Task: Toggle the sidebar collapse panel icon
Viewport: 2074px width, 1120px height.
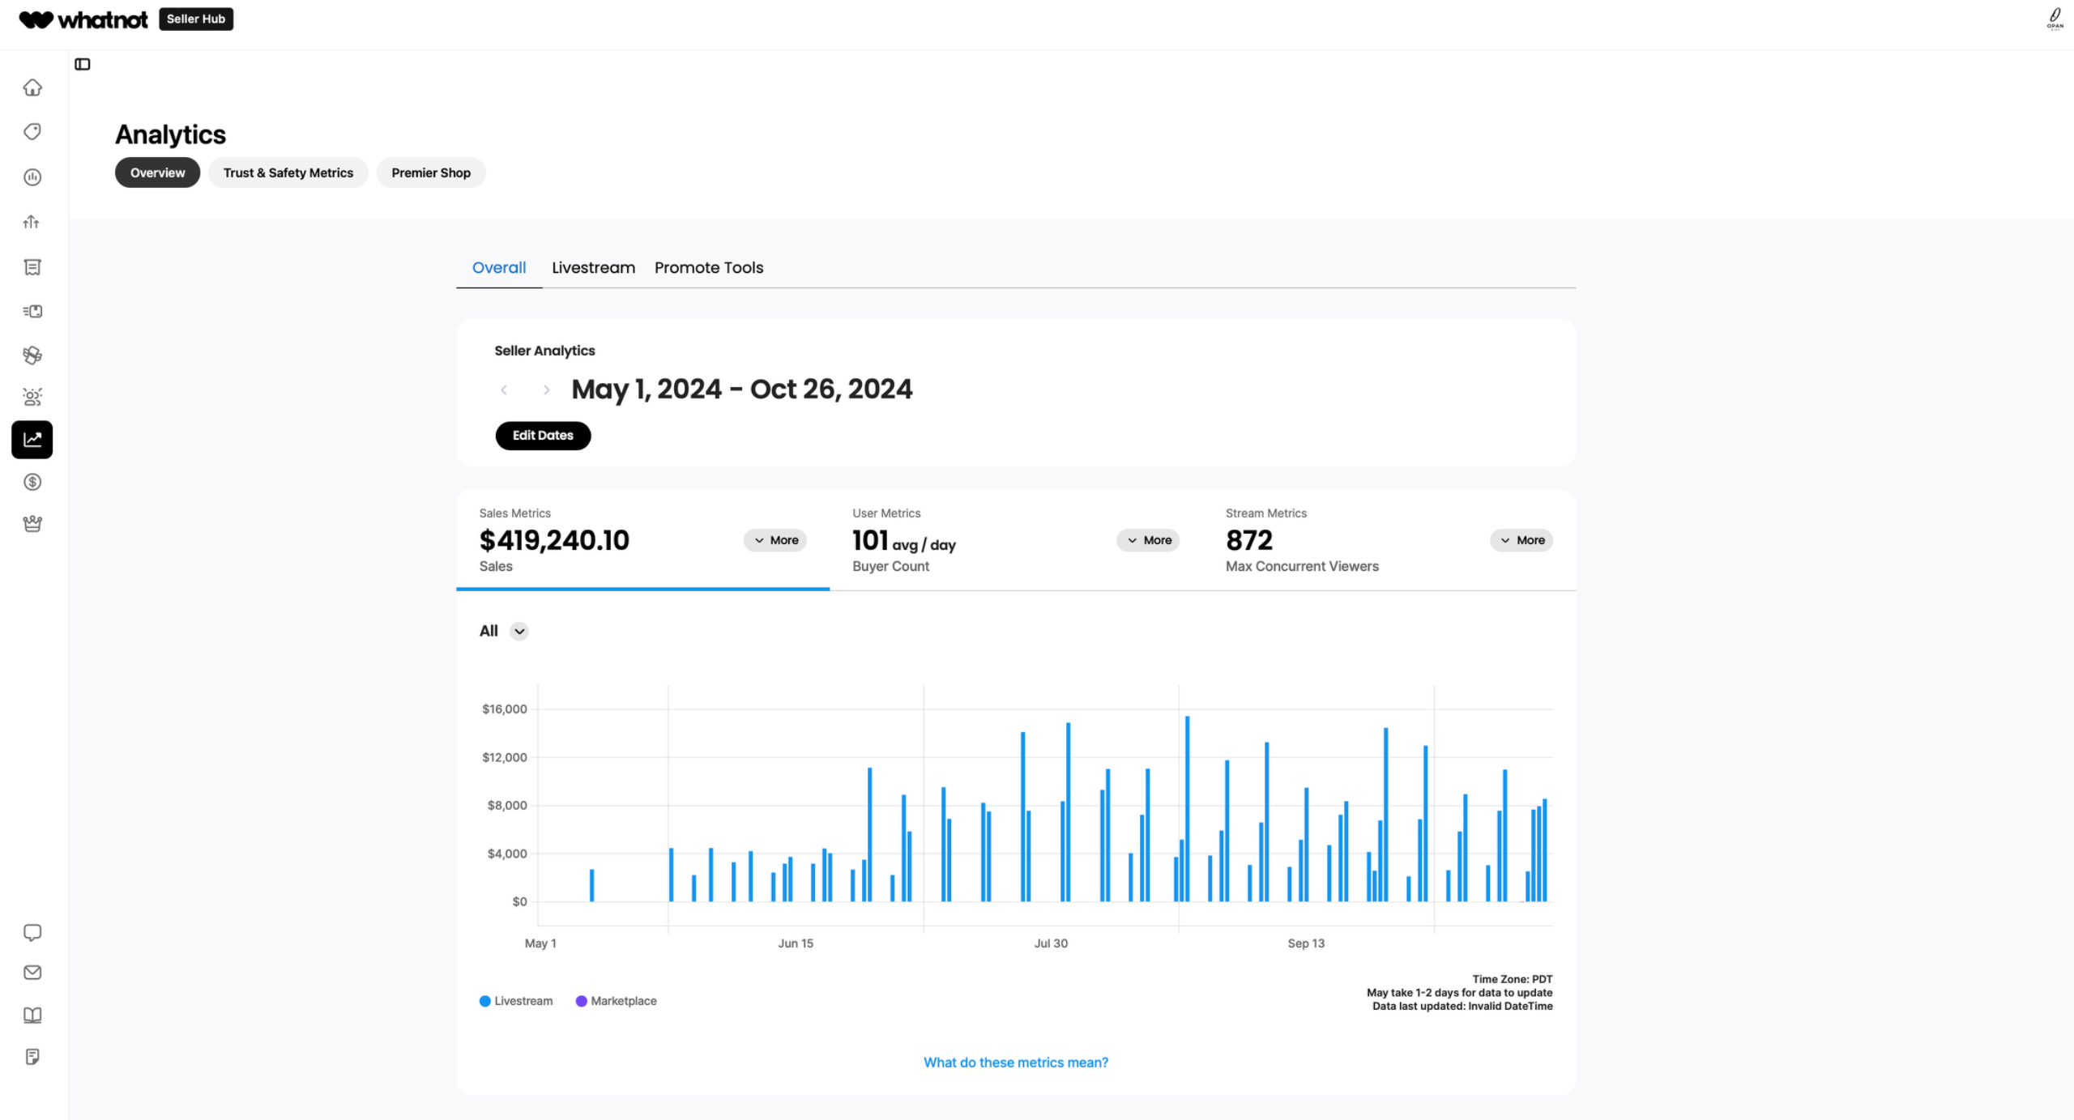Action: click(83, 64)
